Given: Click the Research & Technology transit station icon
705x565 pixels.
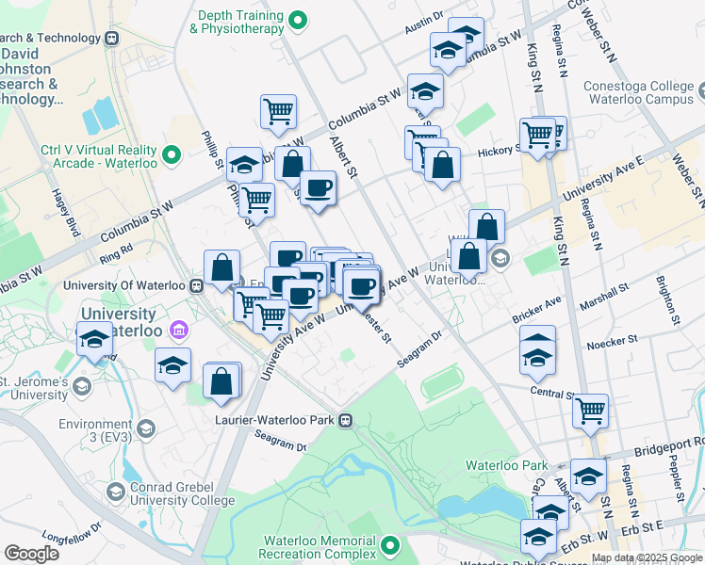Looking at the screenshot, I should coord(111,39).
